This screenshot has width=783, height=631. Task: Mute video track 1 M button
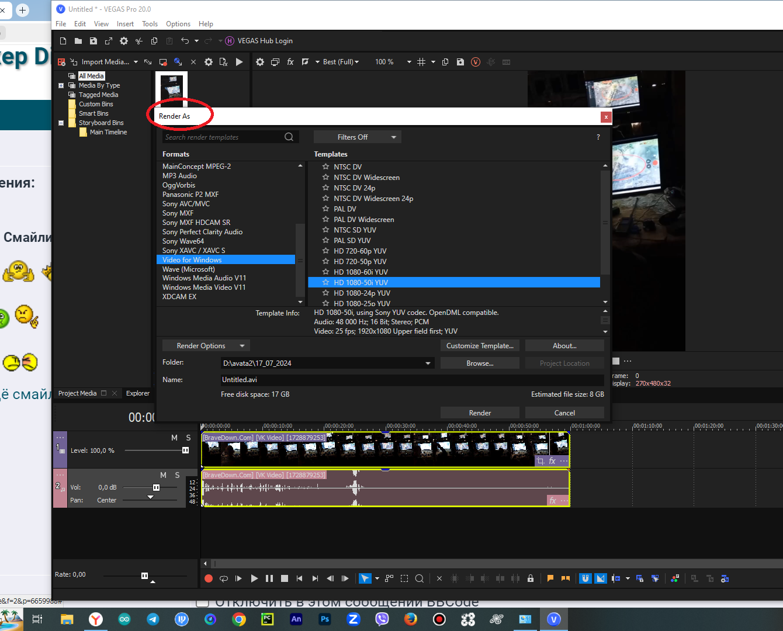tap(174, 438)
